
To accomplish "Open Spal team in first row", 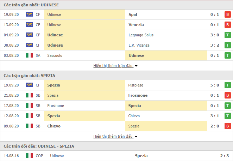I will click(133, 14).
